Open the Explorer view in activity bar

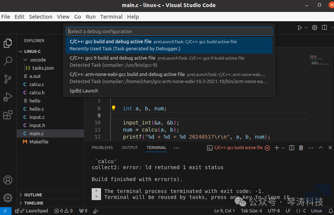pos(8,43)
